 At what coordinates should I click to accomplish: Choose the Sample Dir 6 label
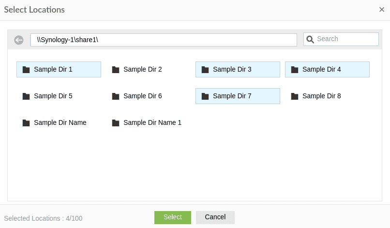point(143,96)
